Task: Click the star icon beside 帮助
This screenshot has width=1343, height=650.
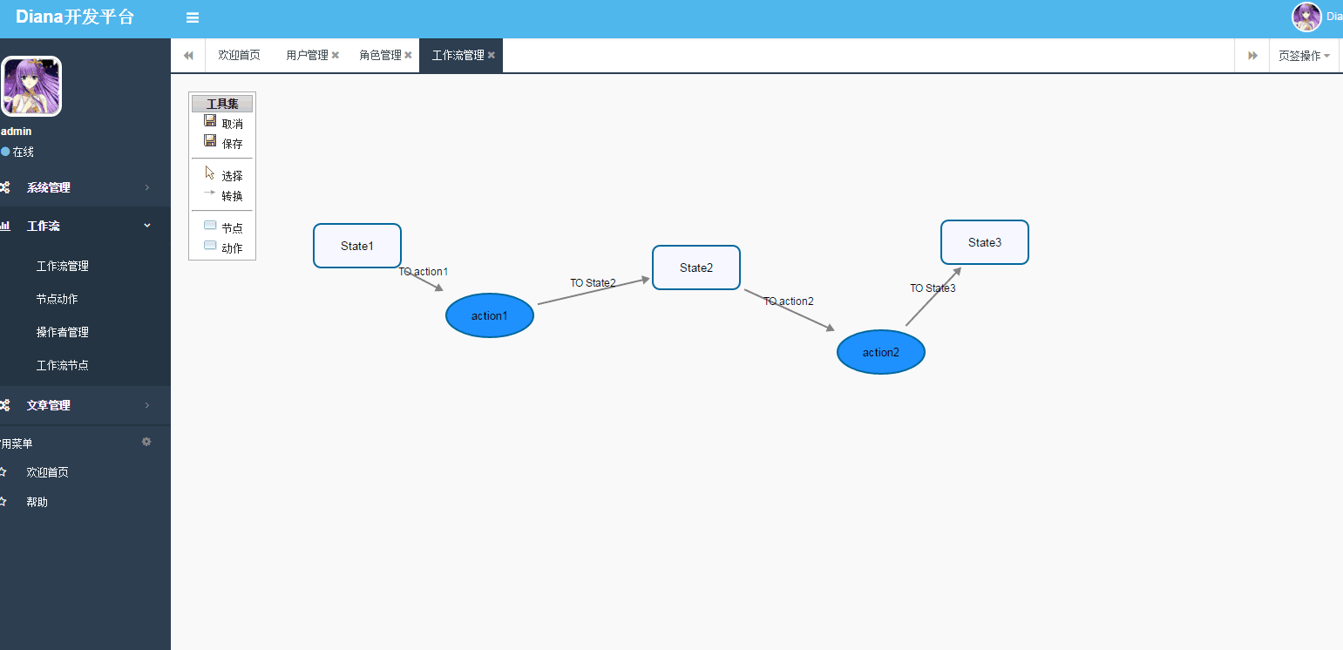Action: click(3, 502)
